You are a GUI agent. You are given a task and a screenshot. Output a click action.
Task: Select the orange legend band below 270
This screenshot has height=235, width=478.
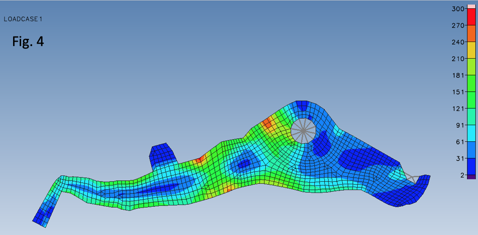tap(471, 33)
